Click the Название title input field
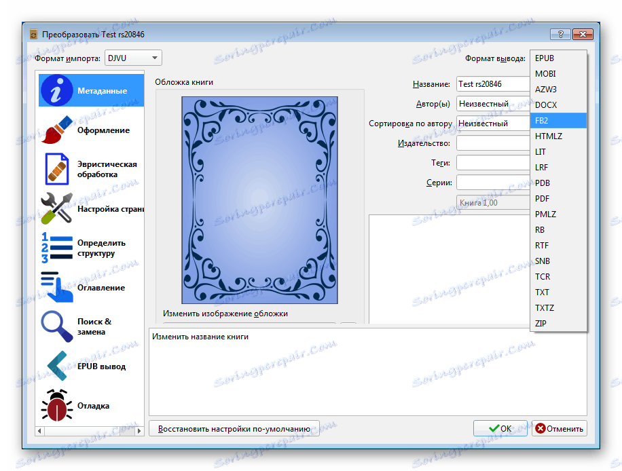This screenshot has width=622, height=471. [x=493, y=84]
